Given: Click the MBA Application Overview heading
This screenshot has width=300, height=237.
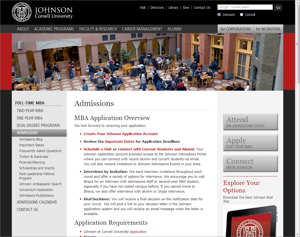Looking at the screenshot, I should coord(112,118).
